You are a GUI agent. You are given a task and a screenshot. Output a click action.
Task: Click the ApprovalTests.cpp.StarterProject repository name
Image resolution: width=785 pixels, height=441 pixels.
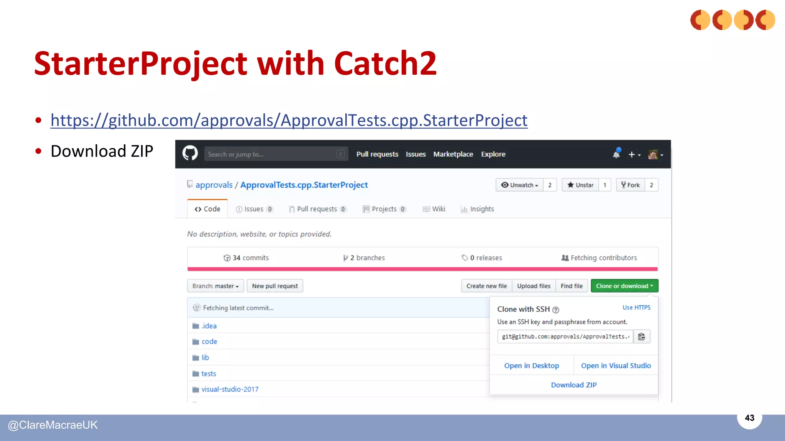(304, 185)
